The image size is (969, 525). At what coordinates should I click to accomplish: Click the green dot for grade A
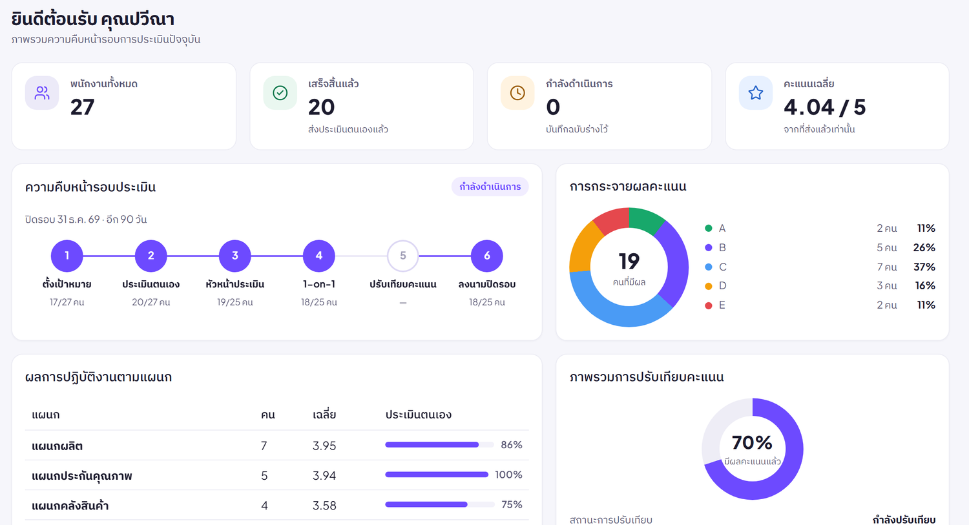709,228
